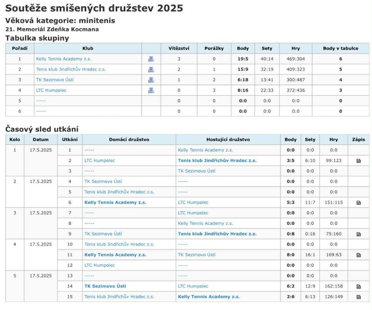Image resolution: width=372 pixels, height=310 pixels.
Task: Click the Tabulka skupiny heading
Action: (x=37, y=38)
